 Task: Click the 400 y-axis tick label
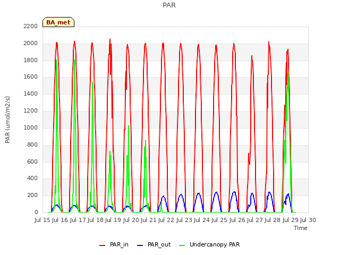point(32,178)
